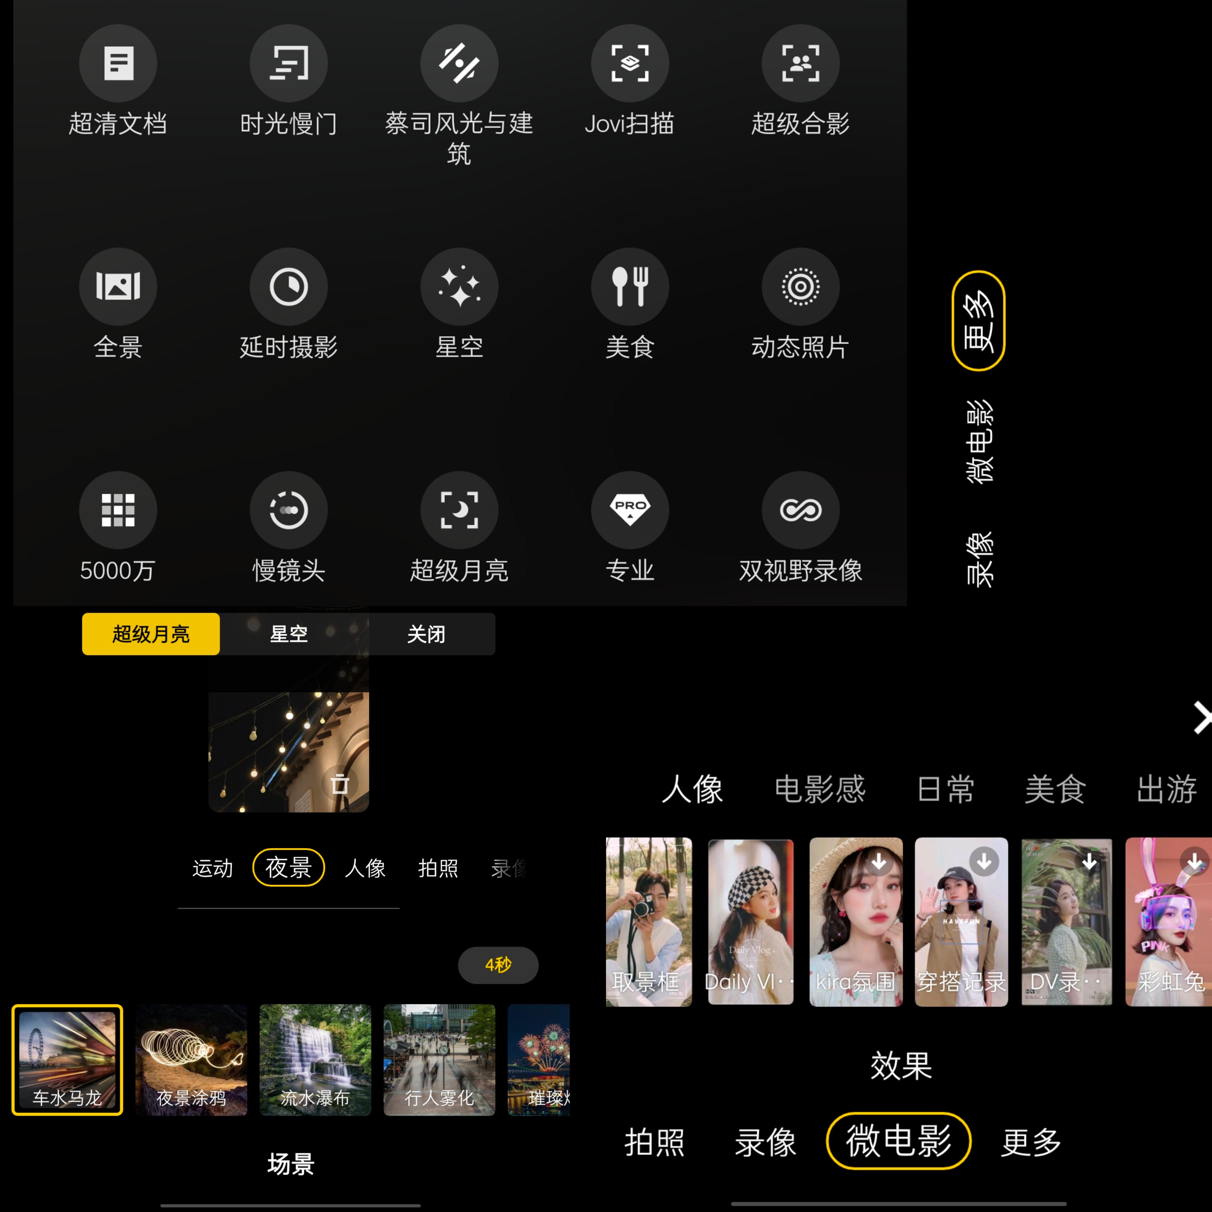The width and height of the screenshot is (1212, 1212).
Task: Open the 专业 PRO mode icon
Action: 630,510
